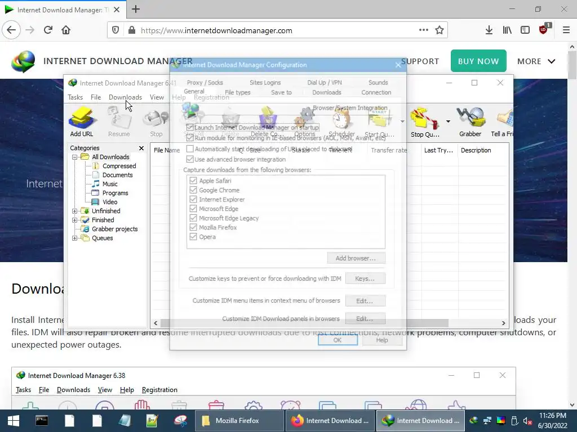Expand the Queues category node

(x=75, y=238)
